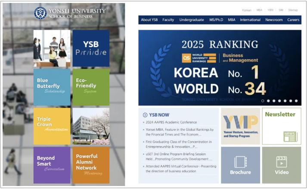The image size is (307, 189).
Task: Open the Brochure booklet icon tile
Action: pyautogui.click(x=240, y=162)
